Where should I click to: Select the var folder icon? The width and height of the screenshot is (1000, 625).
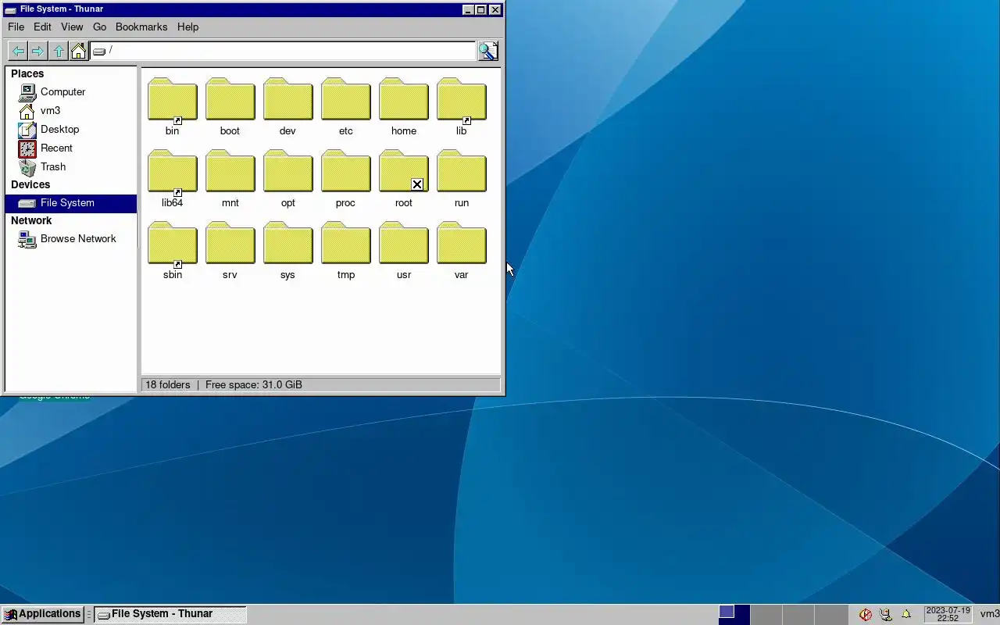tap(462, 243)
